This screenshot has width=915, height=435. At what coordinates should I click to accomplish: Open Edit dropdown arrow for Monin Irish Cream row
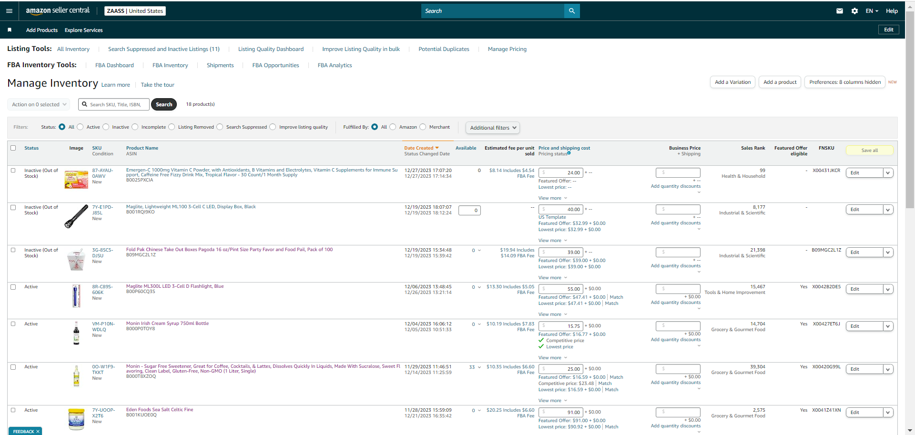[x=888, y=326]
